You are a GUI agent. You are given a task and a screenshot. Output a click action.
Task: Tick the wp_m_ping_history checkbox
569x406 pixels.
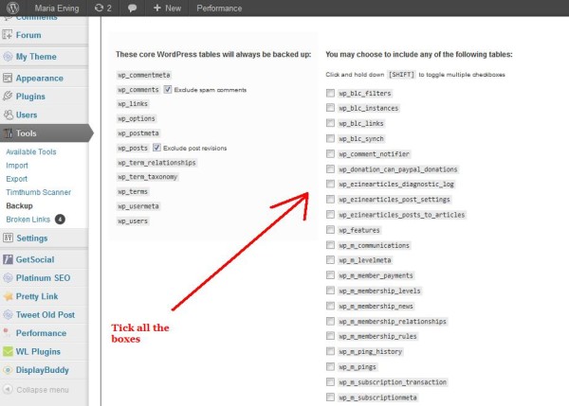click(330, 351)
